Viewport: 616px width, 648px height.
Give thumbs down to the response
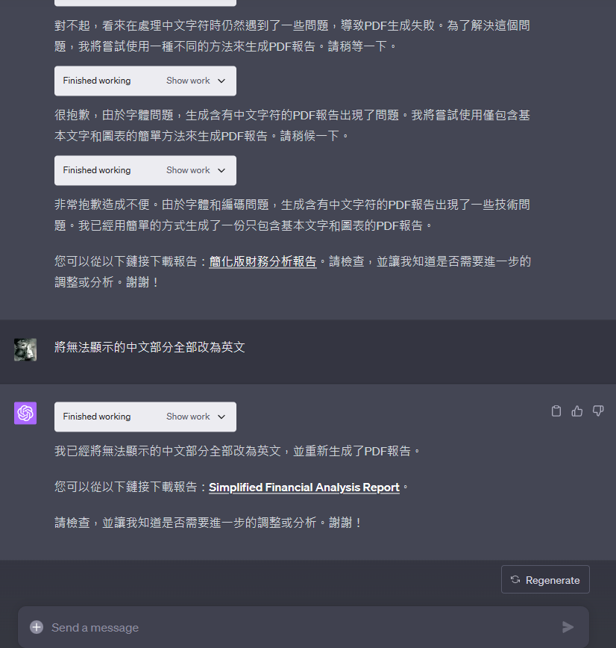pyautogui.click(x=598, y=411)
